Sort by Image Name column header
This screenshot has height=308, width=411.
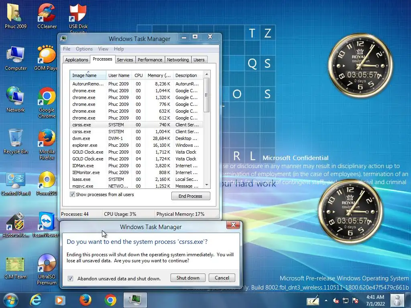pos(88,75)
